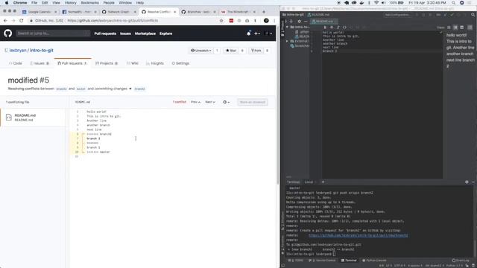
Task: Open the Chrome History menu
Action: pyautogui.click(x=70, y=3)
